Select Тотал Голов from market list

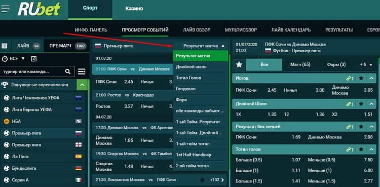(201, 78)
